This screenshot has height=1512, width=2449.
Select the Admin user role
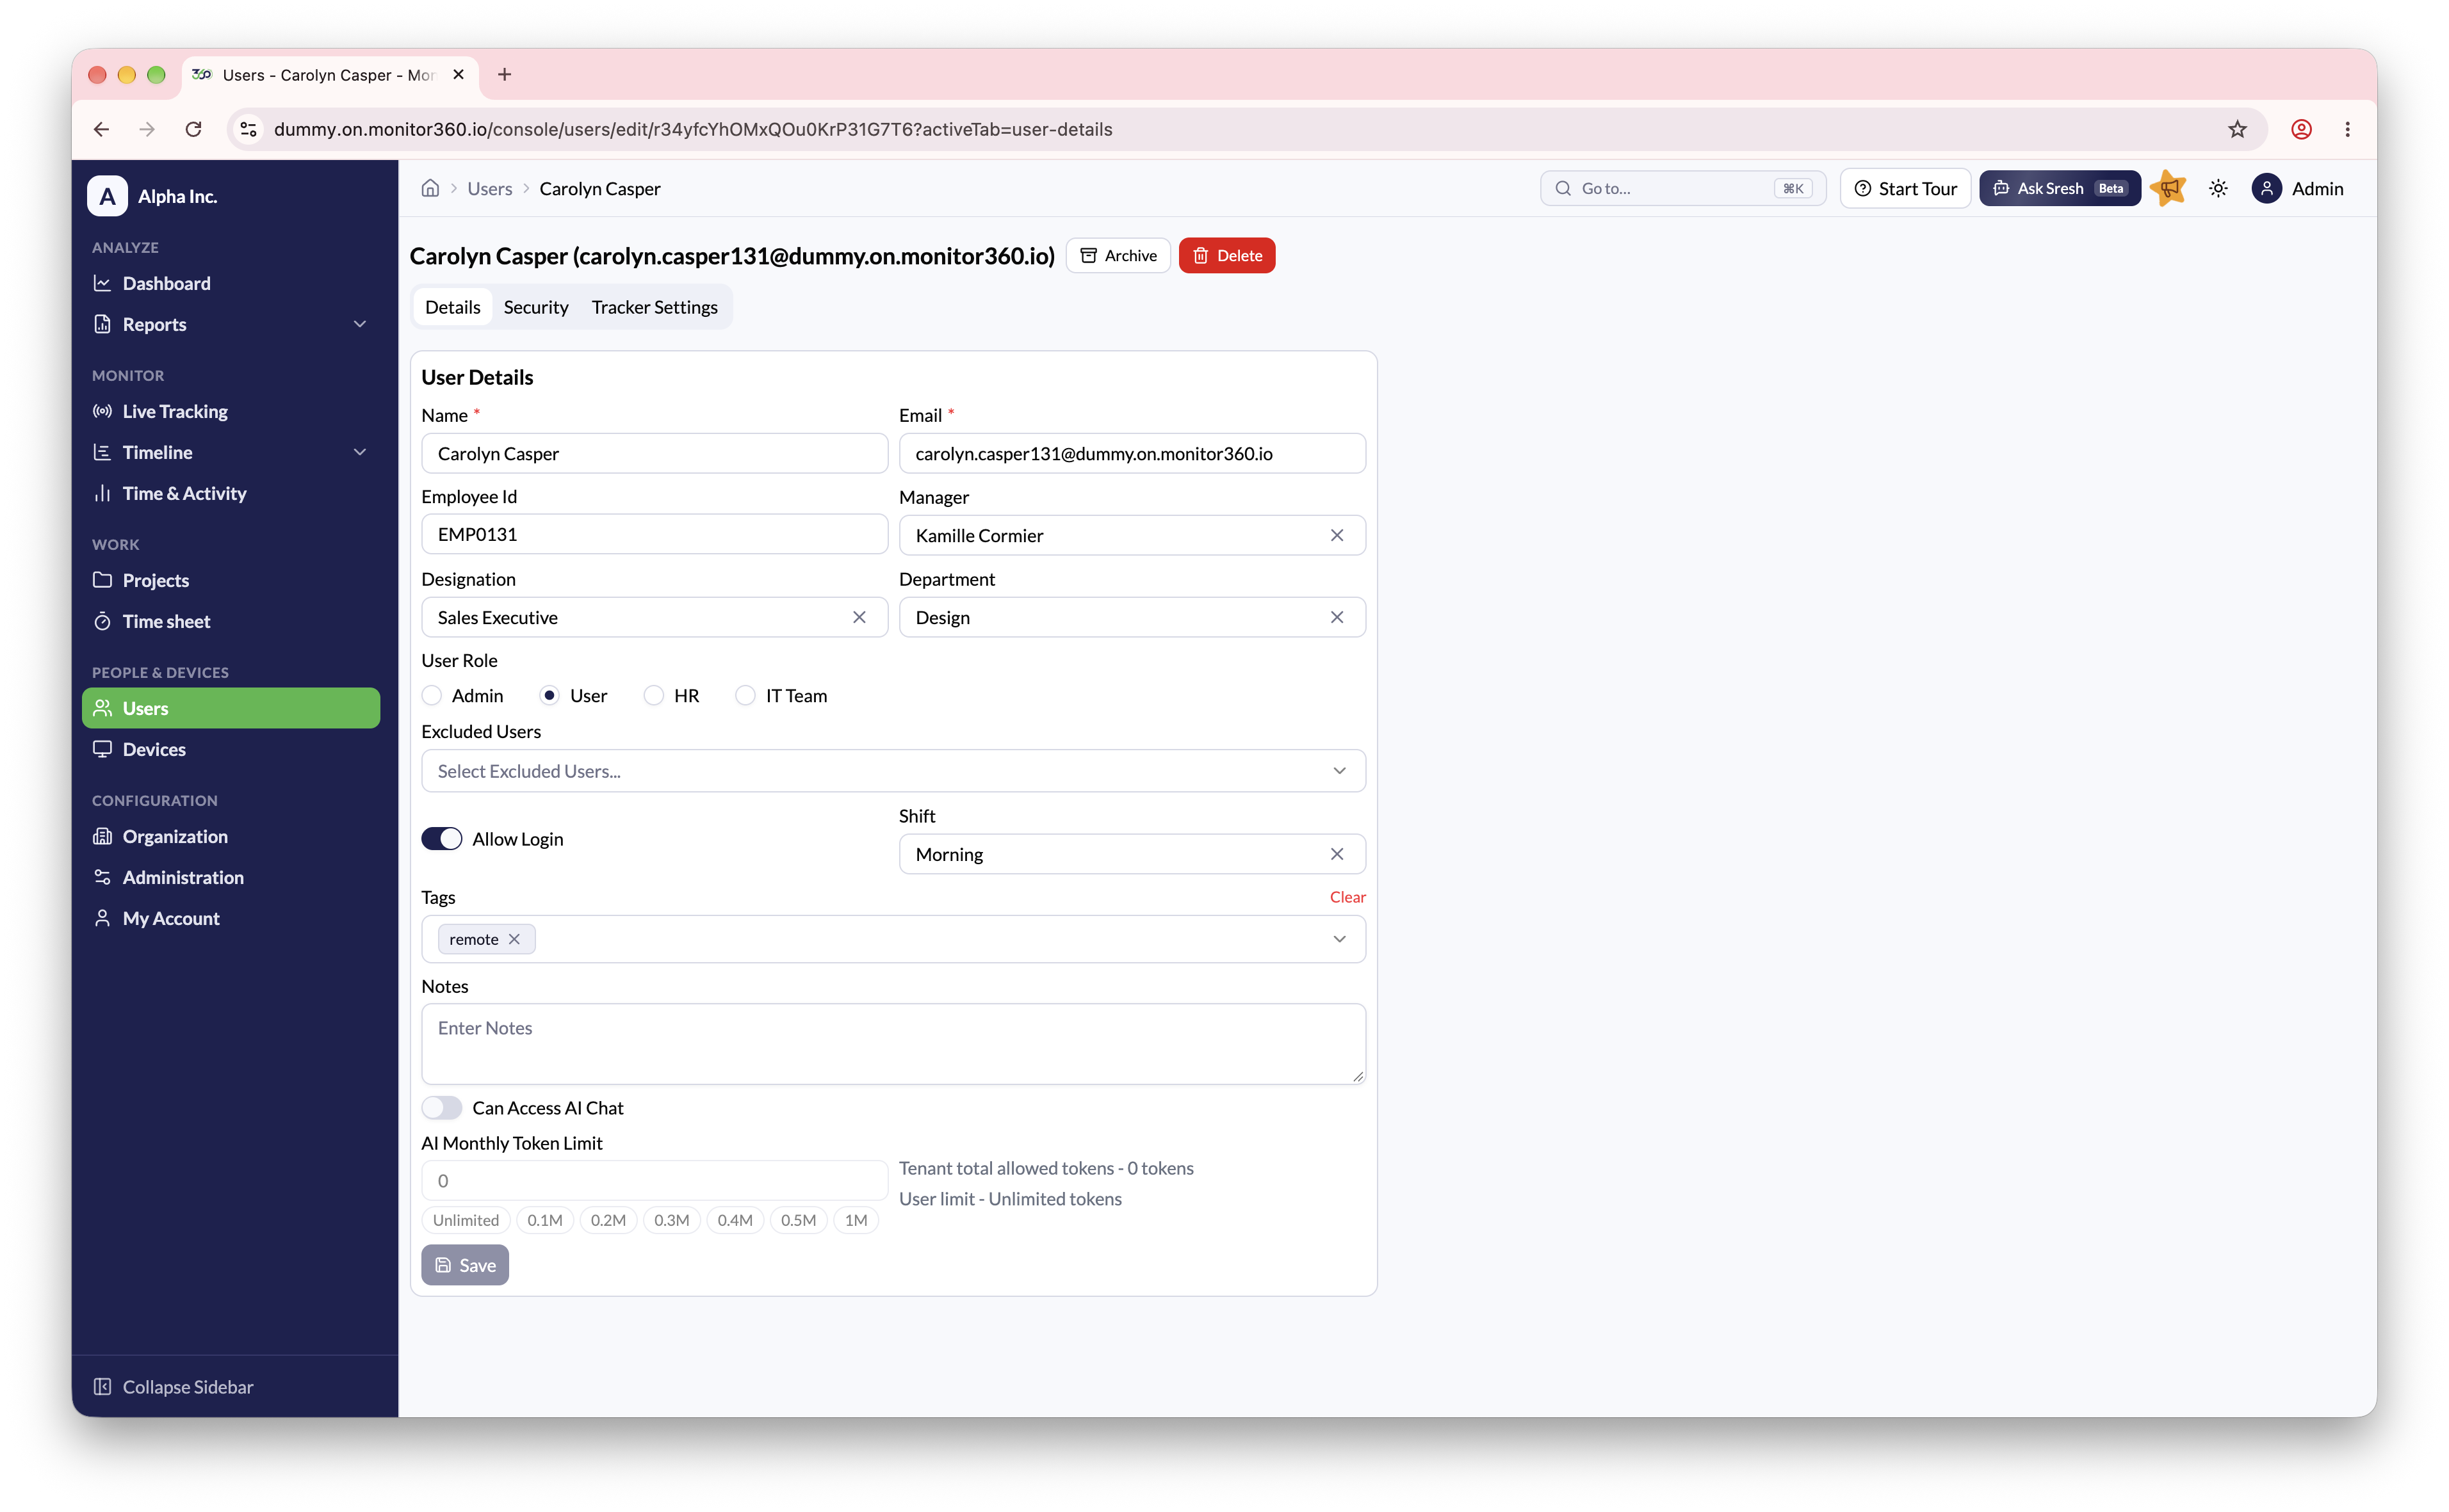[431, 695]
